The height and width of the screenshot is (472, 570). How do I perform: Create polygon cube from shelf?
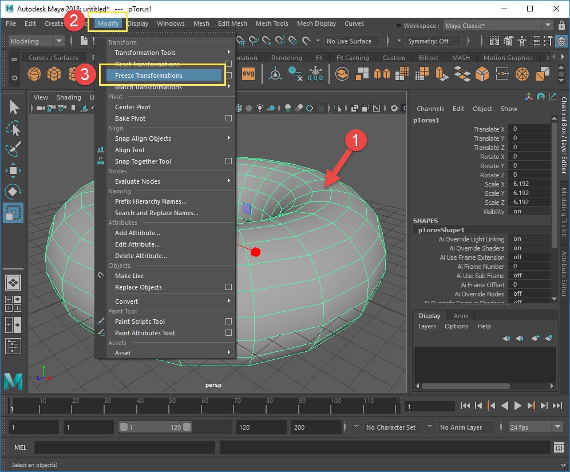[x=54, y=74]
